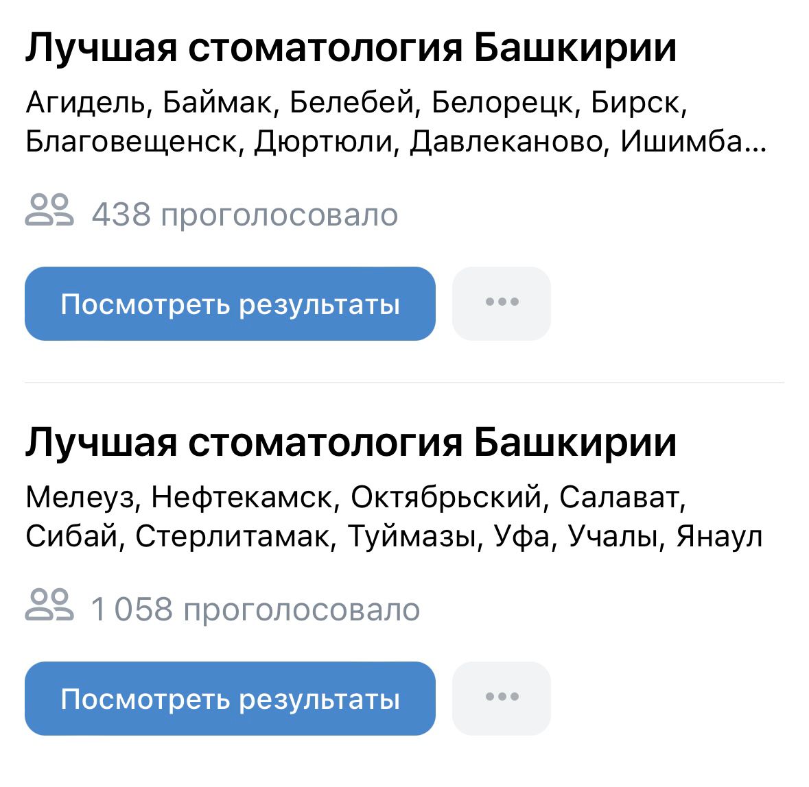The width and height of the screenshot is (809, 787).
Task: Click the city name Янаул in the description
Action: coord(720,536)
